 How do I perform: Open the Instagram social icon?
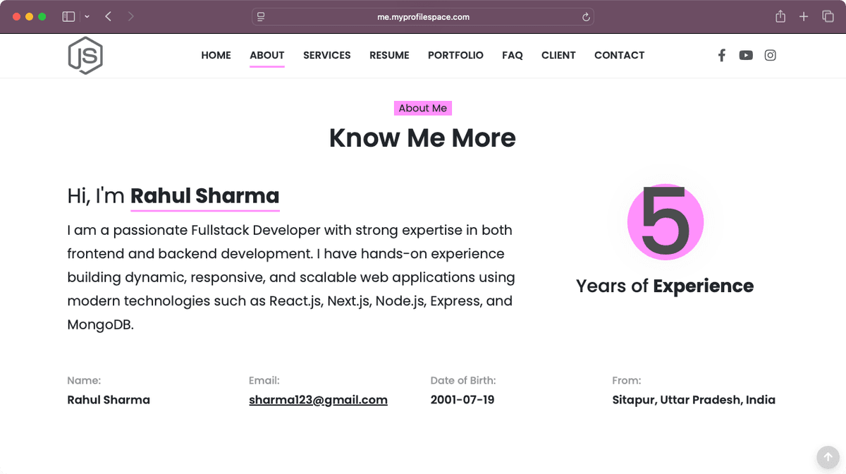(771, 55)
